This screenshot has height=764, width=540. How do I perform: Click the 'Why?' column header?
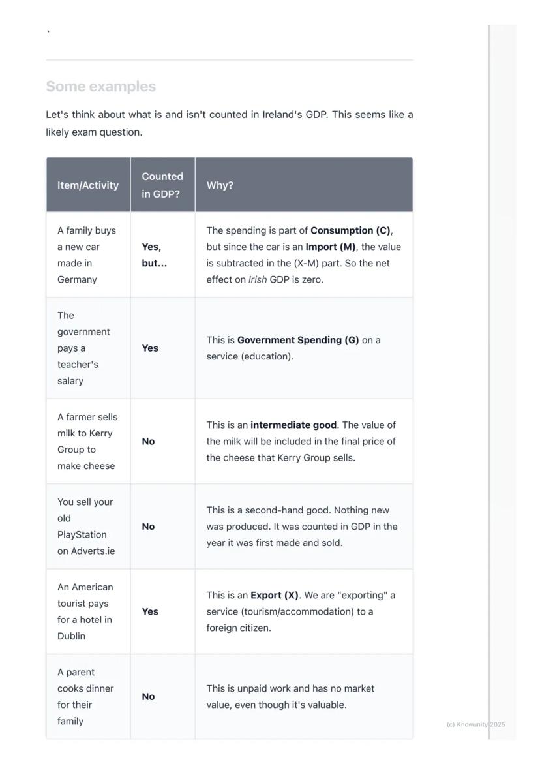click(220, 185)
